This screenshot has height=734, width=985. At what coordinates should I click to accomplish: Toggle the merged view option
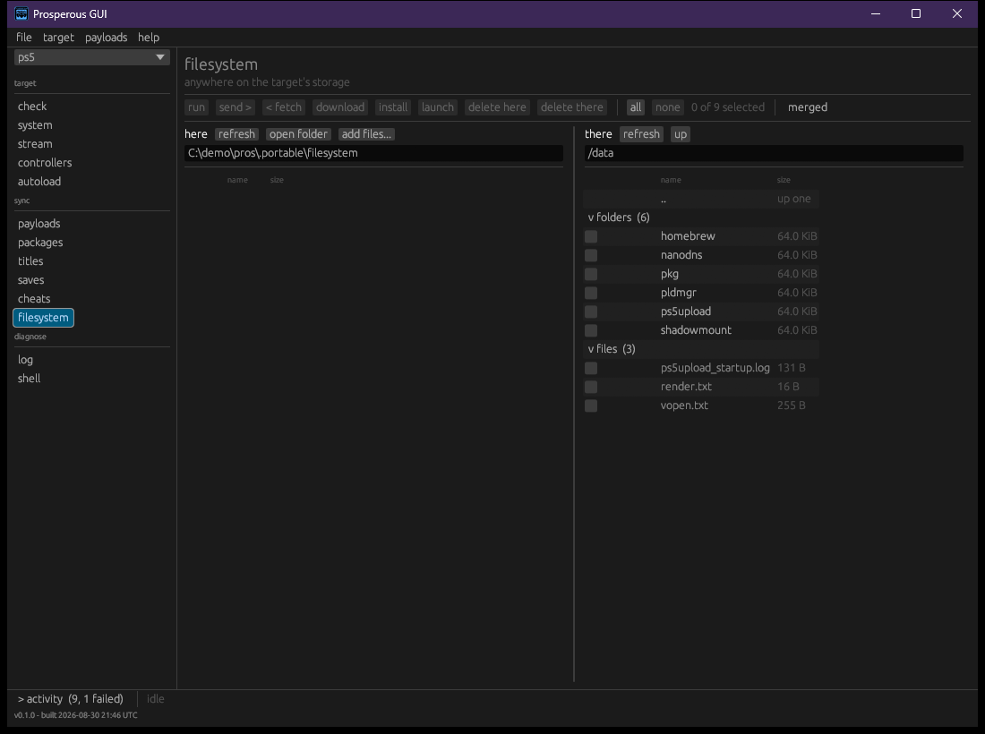tap(807, 107)
